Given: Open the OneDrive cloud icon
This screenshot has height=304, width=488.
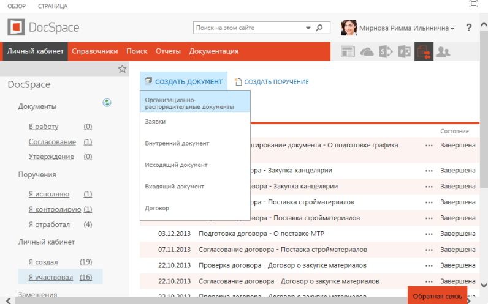Looking at the screenshot, I should pyautogui.click(x=367, y=51).
